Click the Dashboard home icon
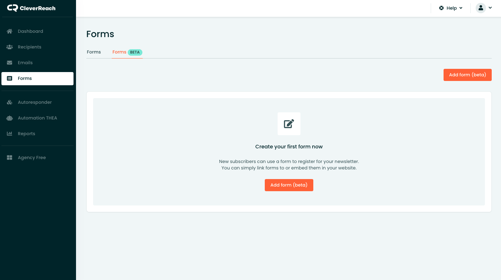The width and height of the screenshot is (501, 280). click(10, 31)
